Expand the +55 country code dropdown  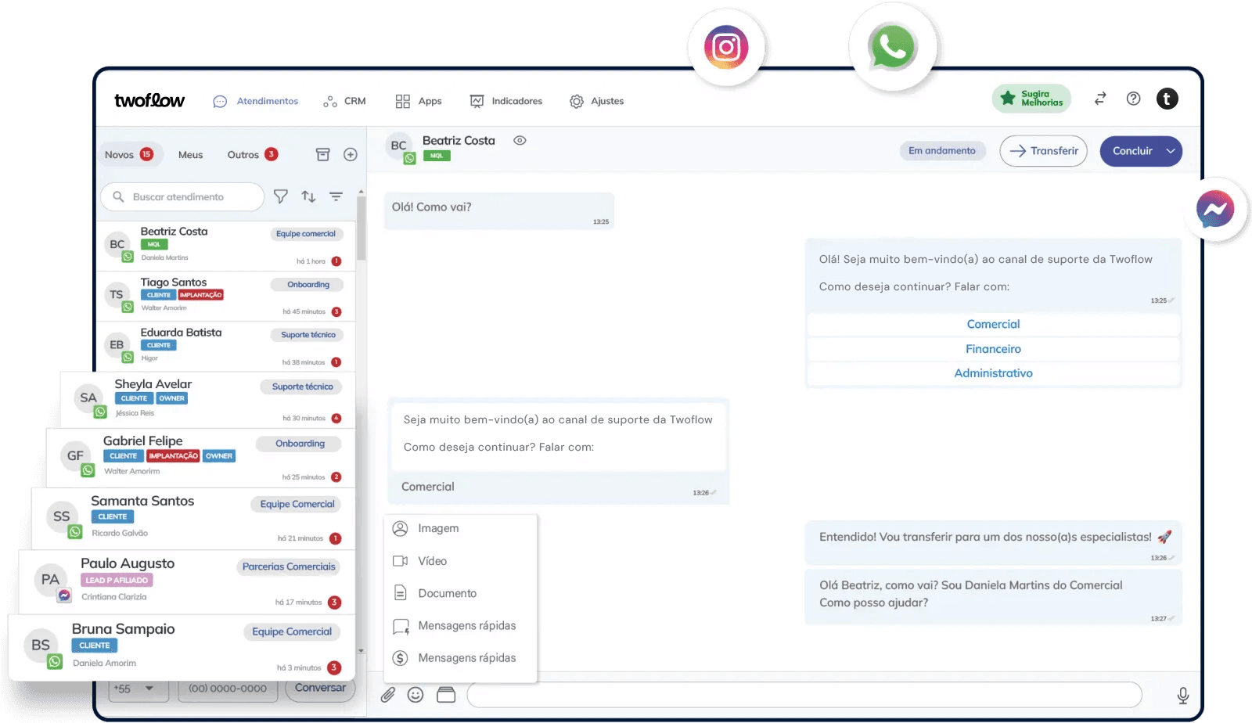click(139, 689)
